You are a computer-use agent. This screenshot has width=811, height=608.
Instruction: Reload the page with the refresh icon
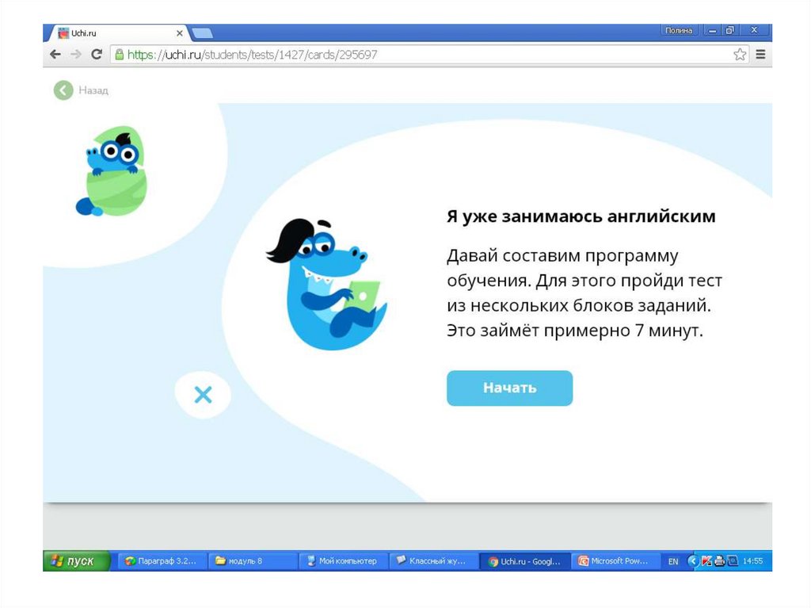coord(97,55)
